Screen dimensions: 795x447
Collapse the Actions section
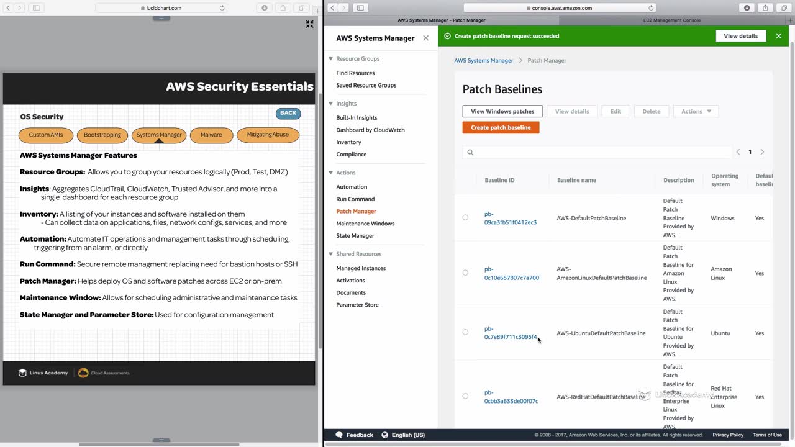pos(331,173)
